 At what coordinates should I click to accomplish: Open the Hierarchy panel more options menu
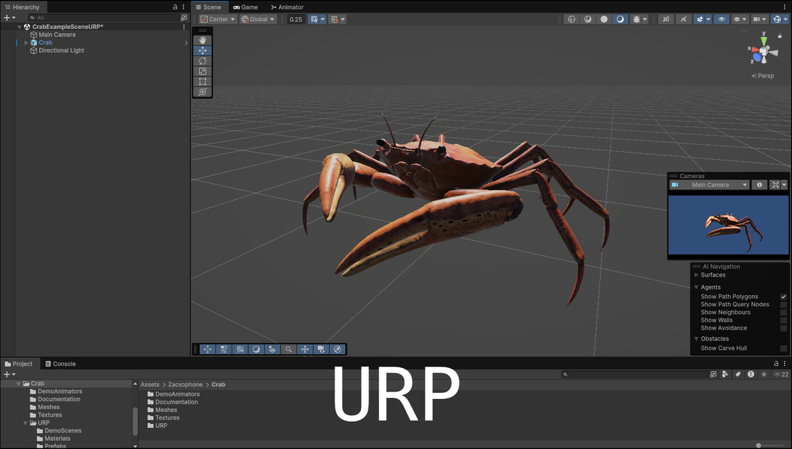(183, 7)
